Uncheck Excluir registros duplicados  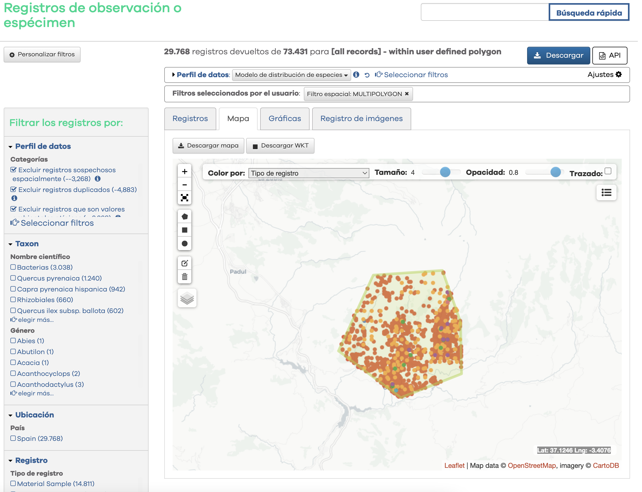click(13, 189)
